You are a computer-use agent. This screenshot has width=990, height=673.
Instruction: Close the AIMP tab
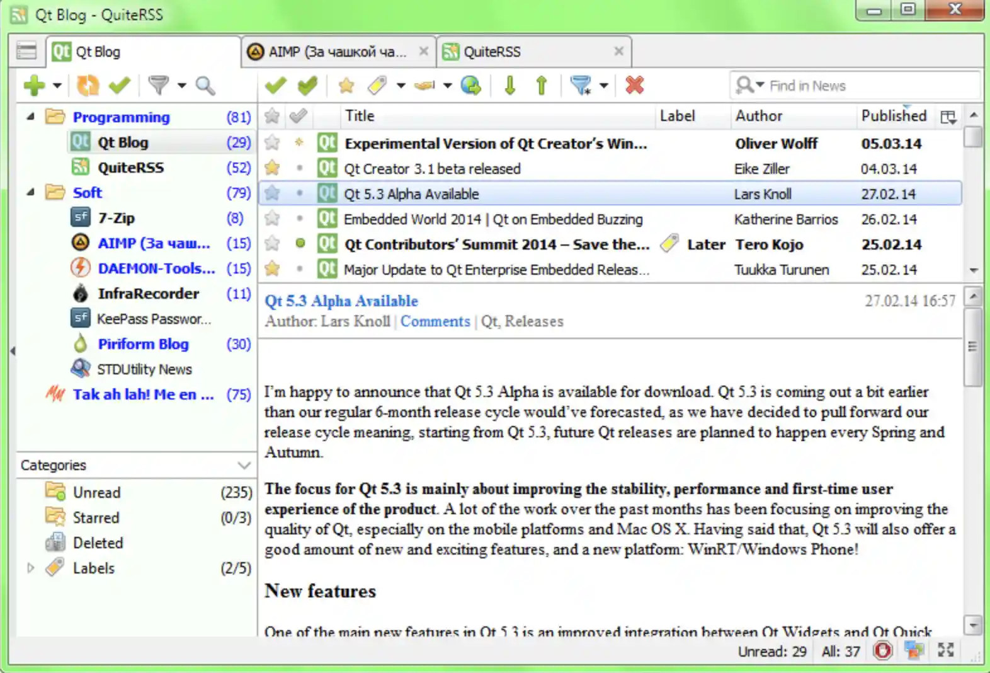(424, 51)
